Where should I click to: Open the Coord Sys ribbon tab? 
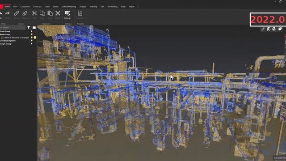37,7
